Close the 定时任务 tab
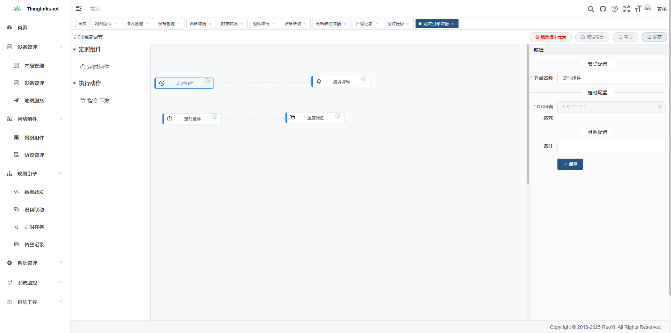Viewport: 671px width, 333px height. (408, 24)
